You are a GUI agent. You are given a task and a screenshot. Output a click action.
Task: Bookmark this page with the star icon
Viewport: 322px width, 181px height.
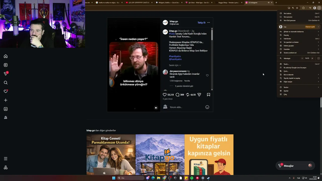click(297, 8)
